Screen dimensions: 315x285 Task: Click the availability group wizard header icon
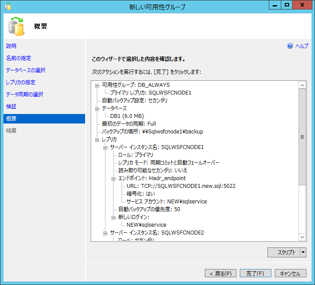coord(16,26)
